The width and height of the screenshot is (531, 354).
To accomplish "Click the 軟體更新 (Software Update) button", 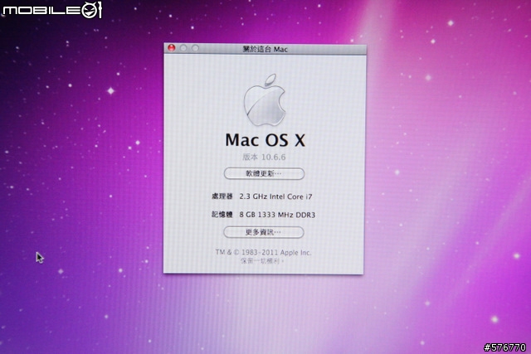I will (x=264, y=173).
